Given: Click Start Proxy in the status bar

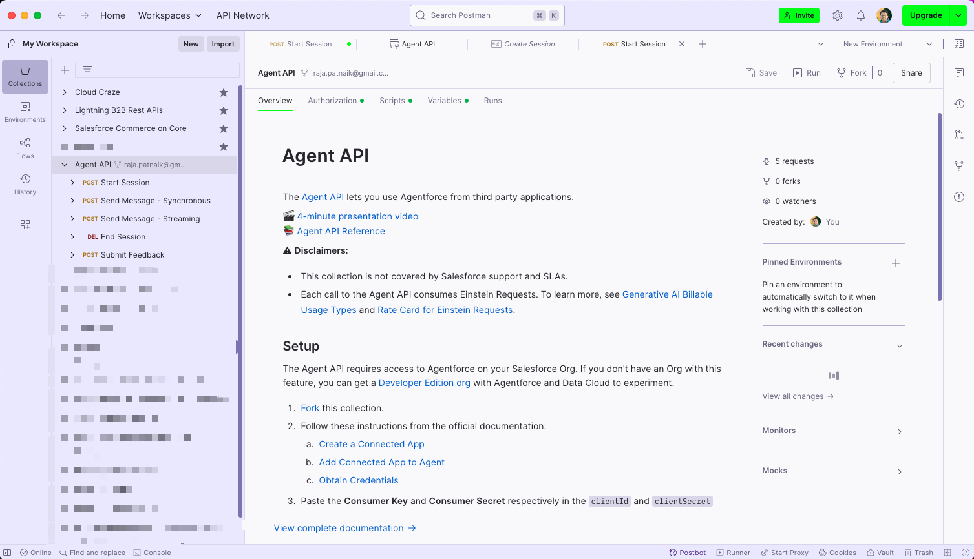Looking at the screenshot, I should click(x=785, y=553).
